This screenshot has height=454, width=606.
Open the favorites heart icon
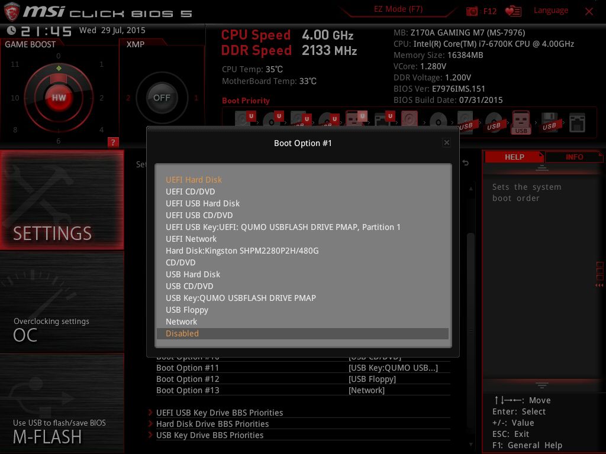[x=513, y=11]
